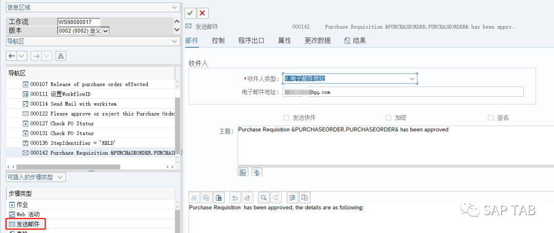Screen dimensions: 554x233
Task: Cancel with the red X button
Action: (x=203, y=13)
